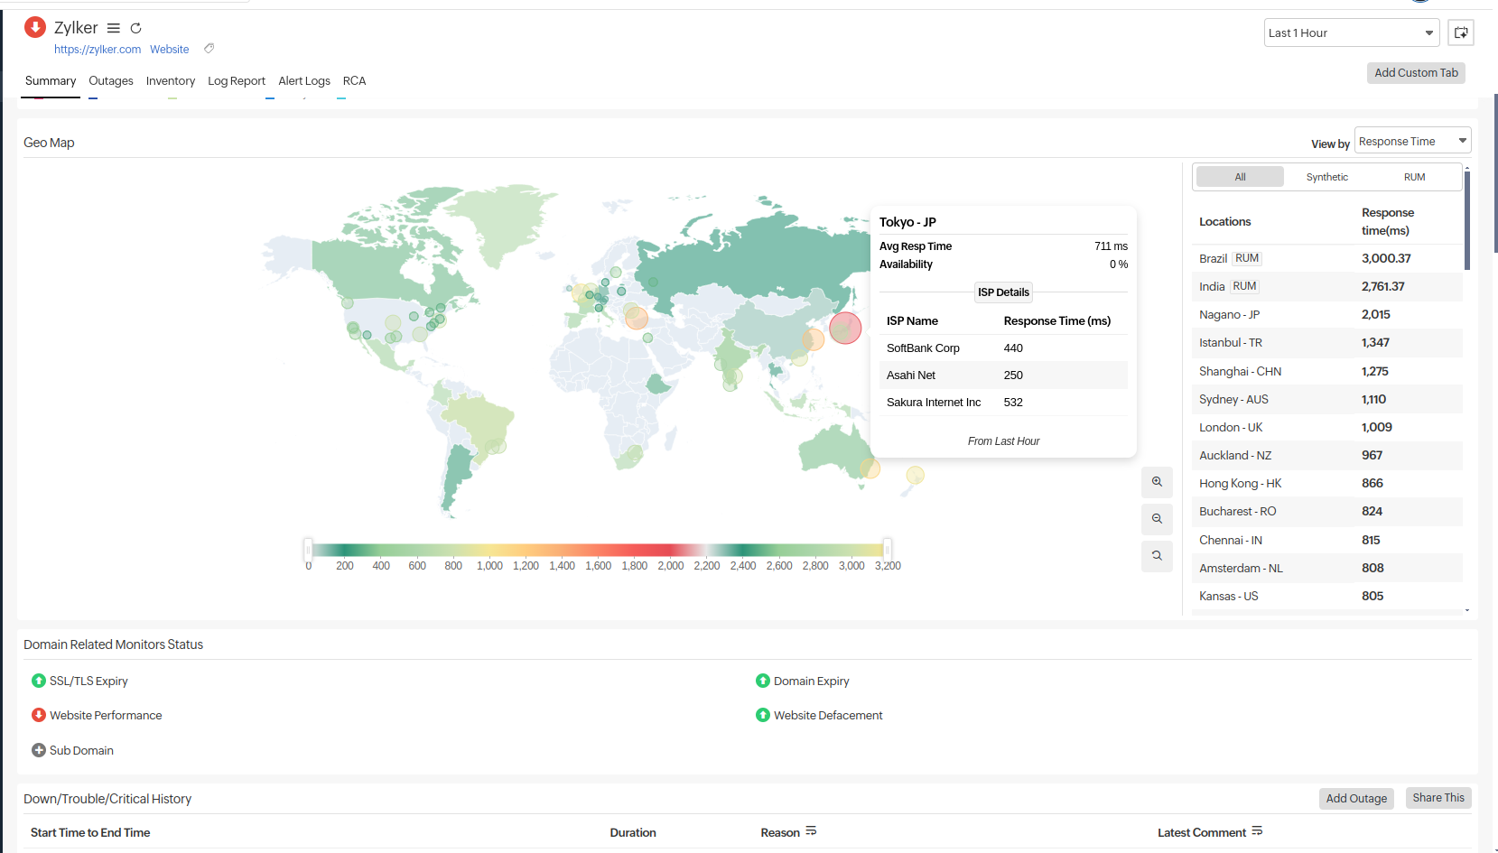Click the sort icon beside Latest Comment
Image resolution: width=1498 pixels, height=853 pixels.
[x=1257, y=831]
